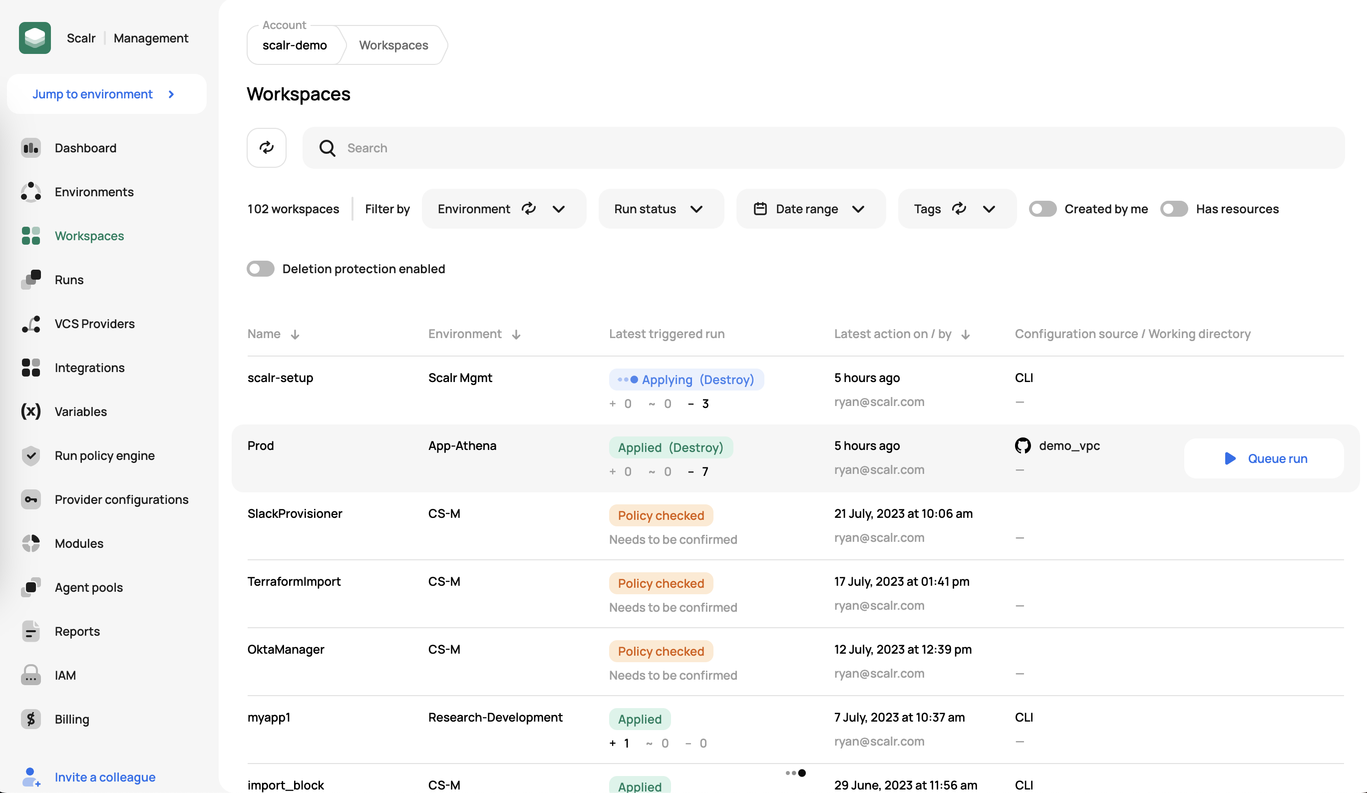This screenshot has height=793, width=1367.
Task: Click Queue run for Prod workspace
Action: tap(1264, 459)
